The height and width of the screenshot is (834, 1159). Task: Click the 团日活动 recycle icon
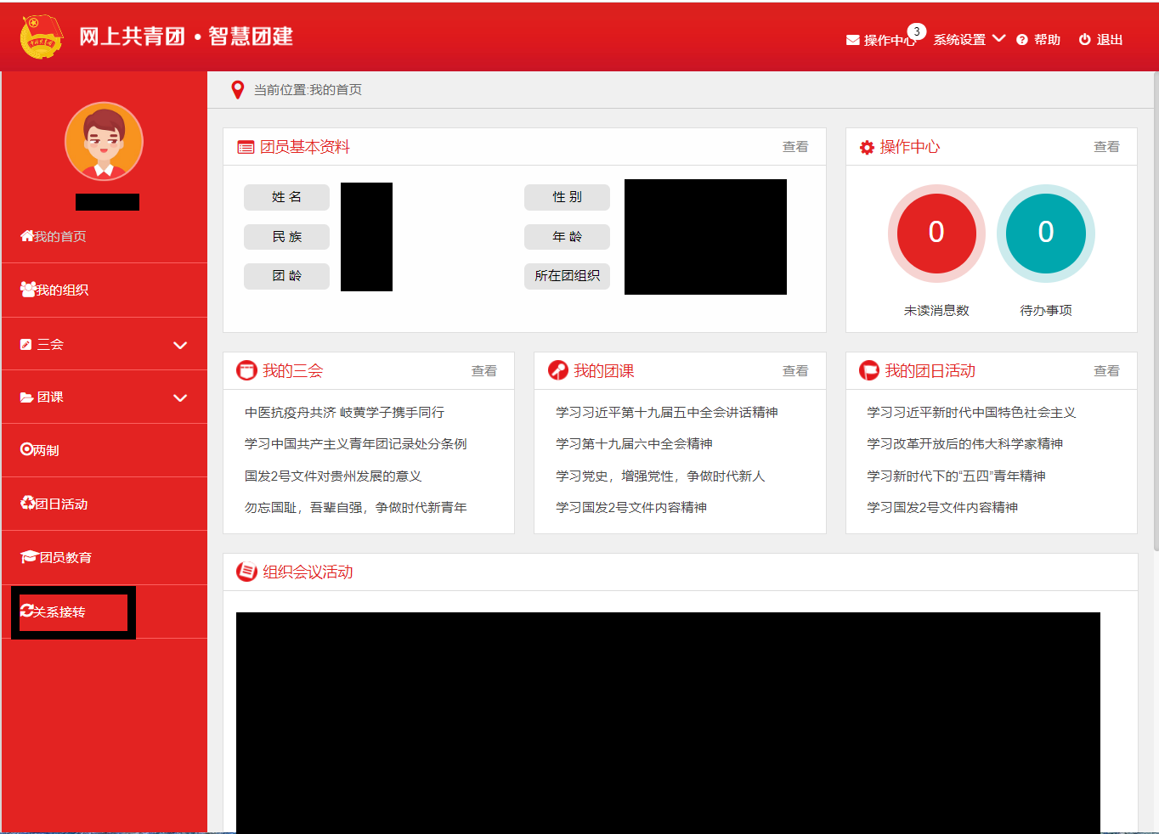(27, 504)
